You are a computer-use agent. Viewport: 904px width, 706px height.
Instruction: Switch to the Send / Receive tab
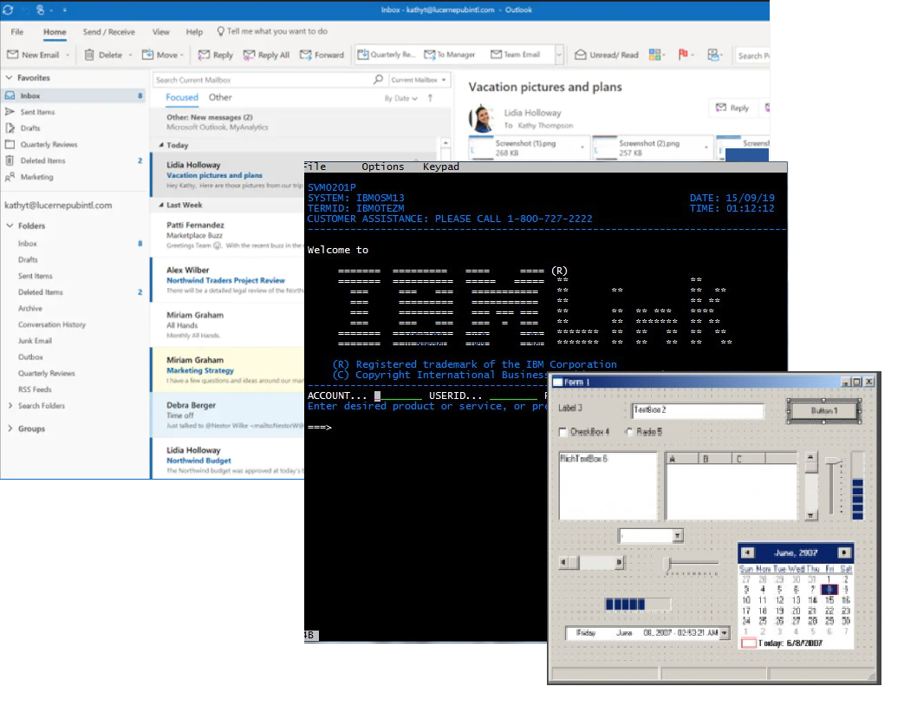click(x=109, y=32)
